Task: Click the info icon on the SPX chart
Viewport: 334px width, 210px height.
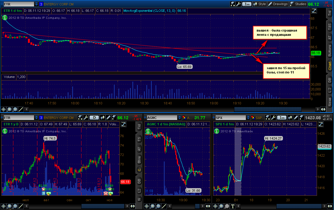Action: point(216,131)
